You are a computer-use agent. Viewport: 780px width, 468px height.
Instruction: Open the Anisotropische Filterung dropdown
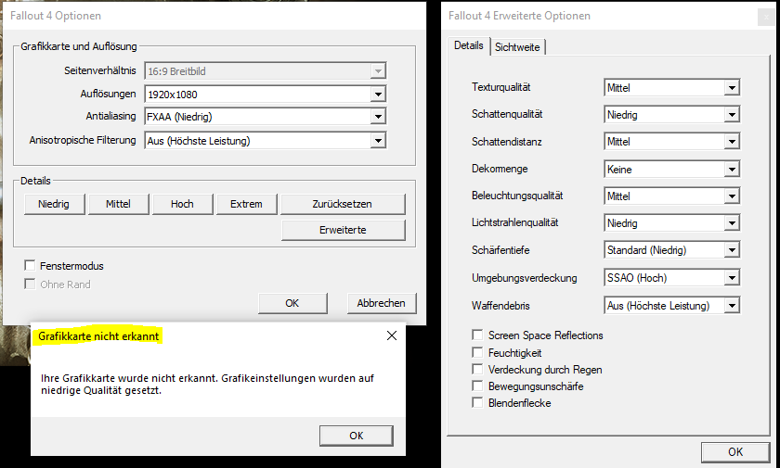click(266, 141)
